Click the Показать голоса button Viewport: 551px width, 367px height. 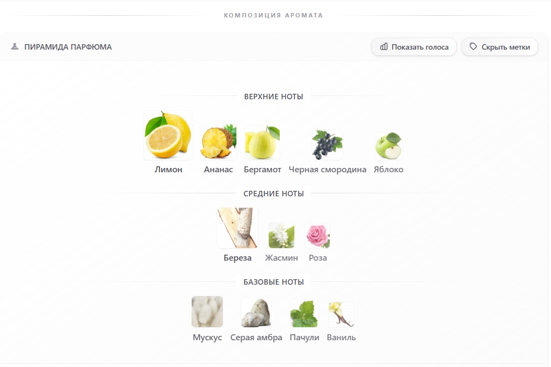[413, 47]
